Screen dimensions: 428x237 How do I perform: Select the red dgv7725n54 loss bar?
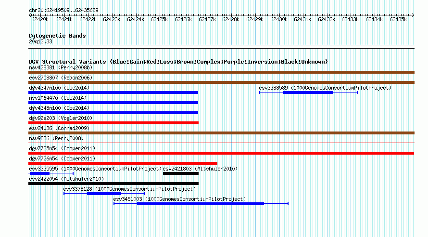point(221,153)
